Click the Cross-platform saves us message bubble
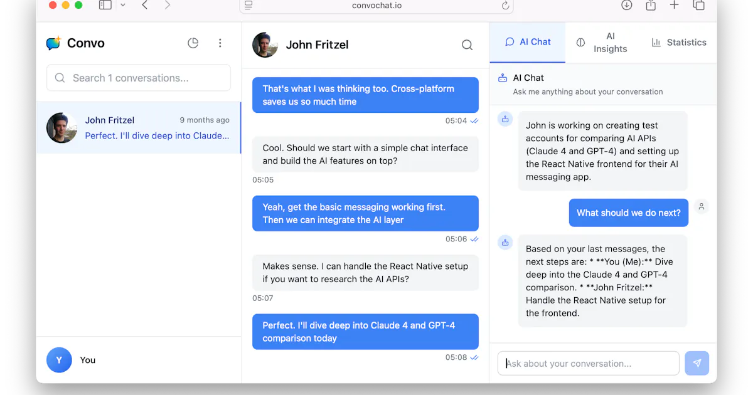The height and width of the screenshot is (395, 753). click(x=365, y=95)
